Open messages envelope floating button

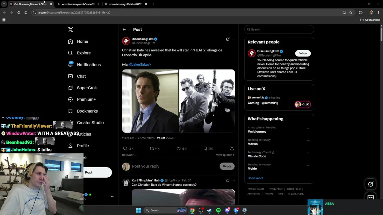coord(370,197)
